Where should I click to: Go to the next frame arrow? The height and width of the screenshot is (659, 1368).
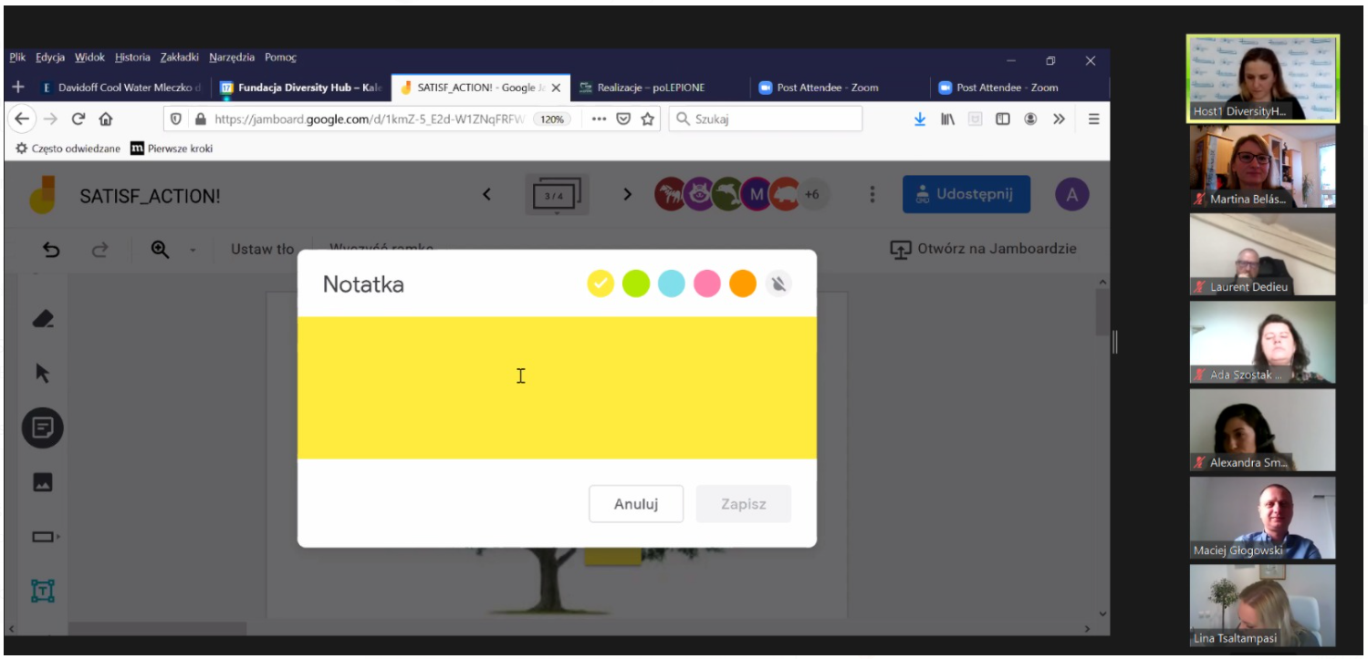pos(627,194)
